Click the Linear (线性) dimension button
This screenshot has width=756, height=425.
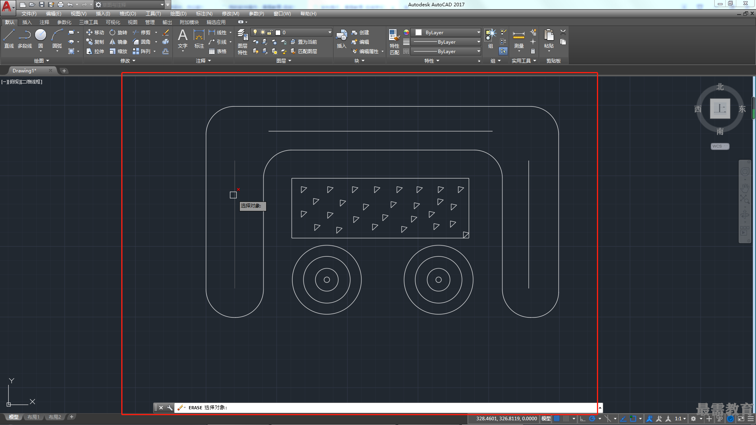(x=218, y=32)
